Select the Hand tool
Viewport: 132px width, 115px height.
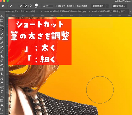coord(2,105)
